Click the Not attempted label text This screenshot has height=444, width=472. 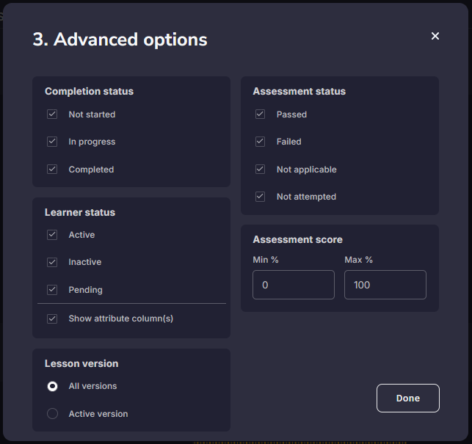[306, 197]
